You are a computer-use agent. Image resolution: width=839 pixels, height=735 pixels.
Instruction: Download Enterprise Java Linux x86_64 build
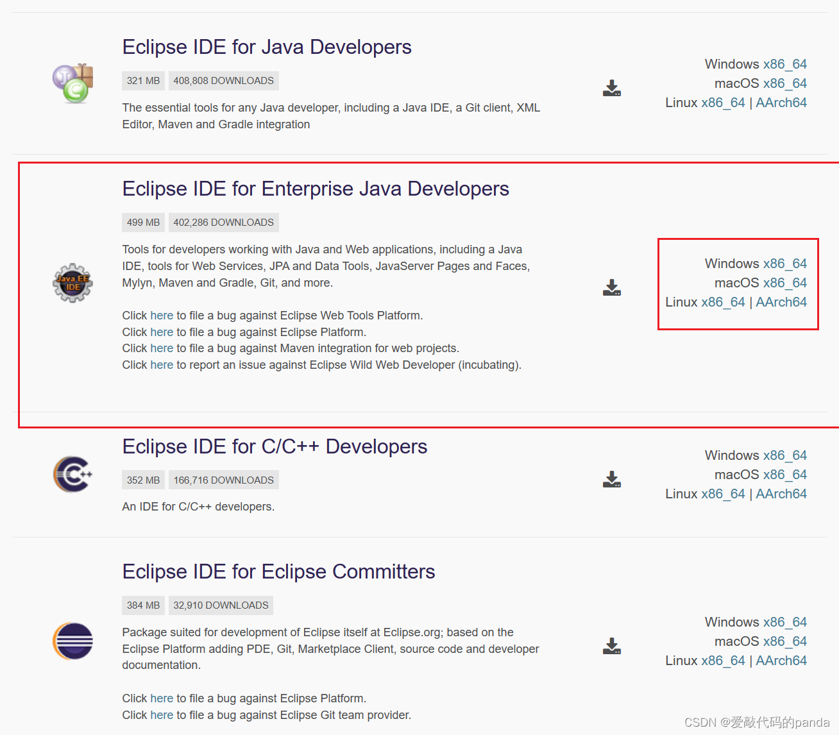coord(724,302)
